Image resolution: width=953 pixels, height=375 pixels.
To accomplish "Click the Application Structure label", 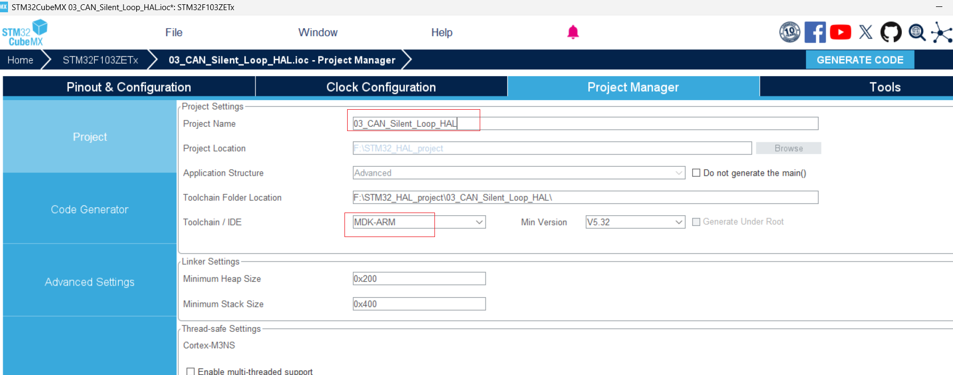I will [223, 173].
